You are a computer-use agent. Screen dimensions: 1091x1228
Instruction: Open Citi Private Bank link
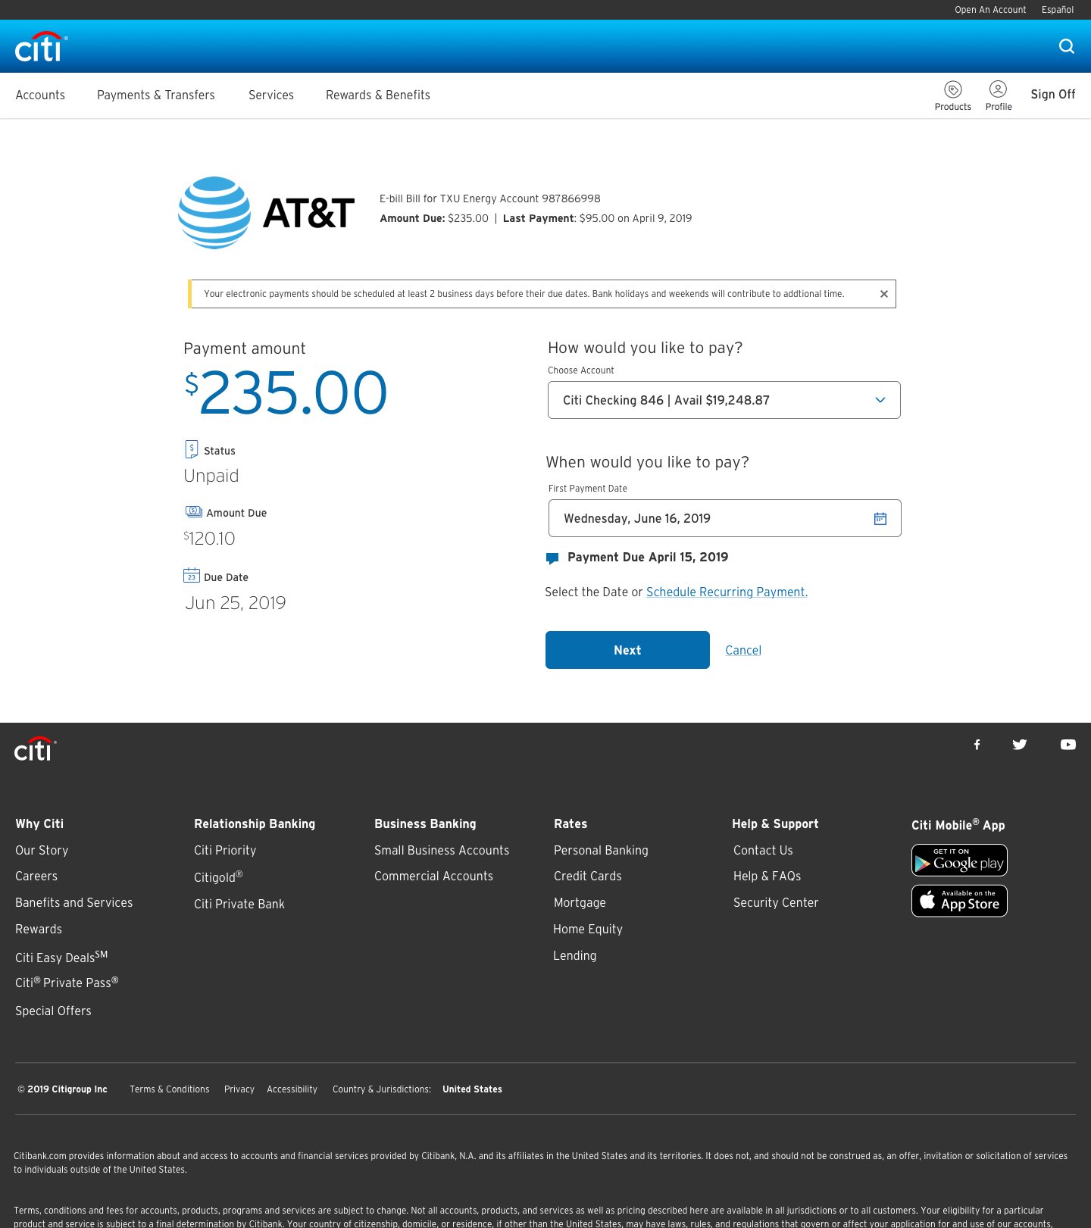239,904
